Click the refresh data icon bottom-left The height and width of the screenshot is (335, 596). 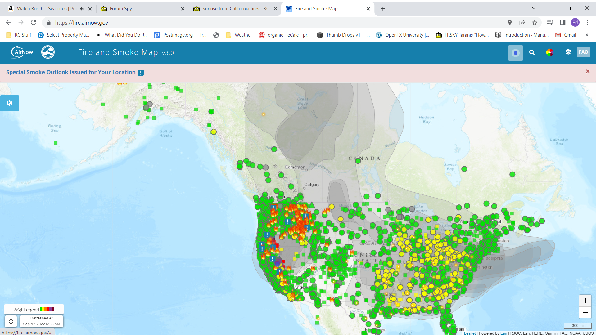tap(11, 321)
